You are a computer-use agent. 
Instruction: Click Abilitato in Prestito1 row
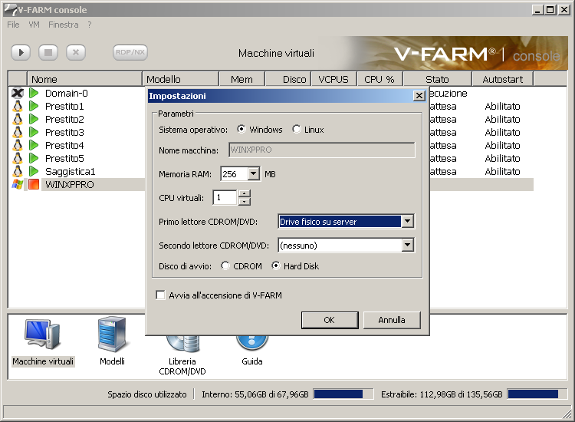coord(502,107)
